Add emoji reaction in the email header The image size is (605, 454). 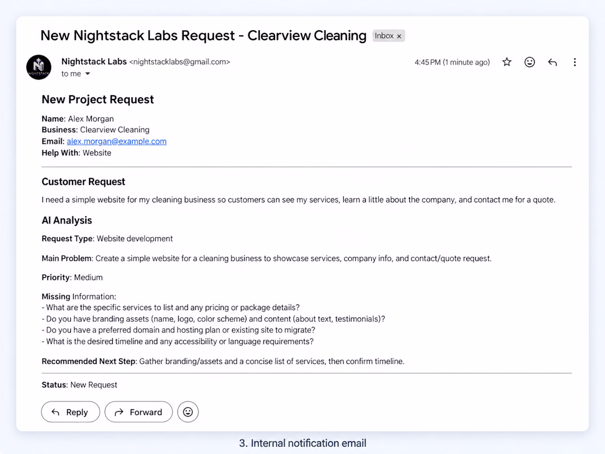(529, 62)
